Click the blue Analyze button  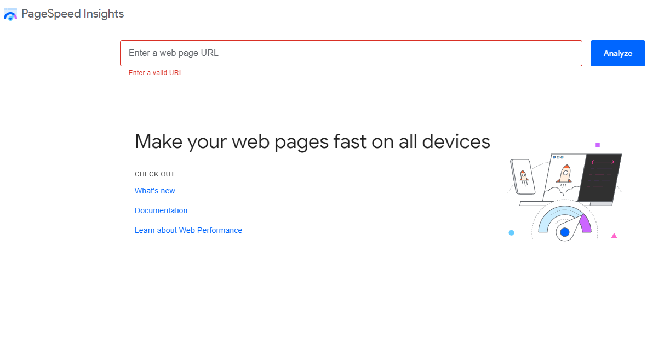(x=617, y=53)
